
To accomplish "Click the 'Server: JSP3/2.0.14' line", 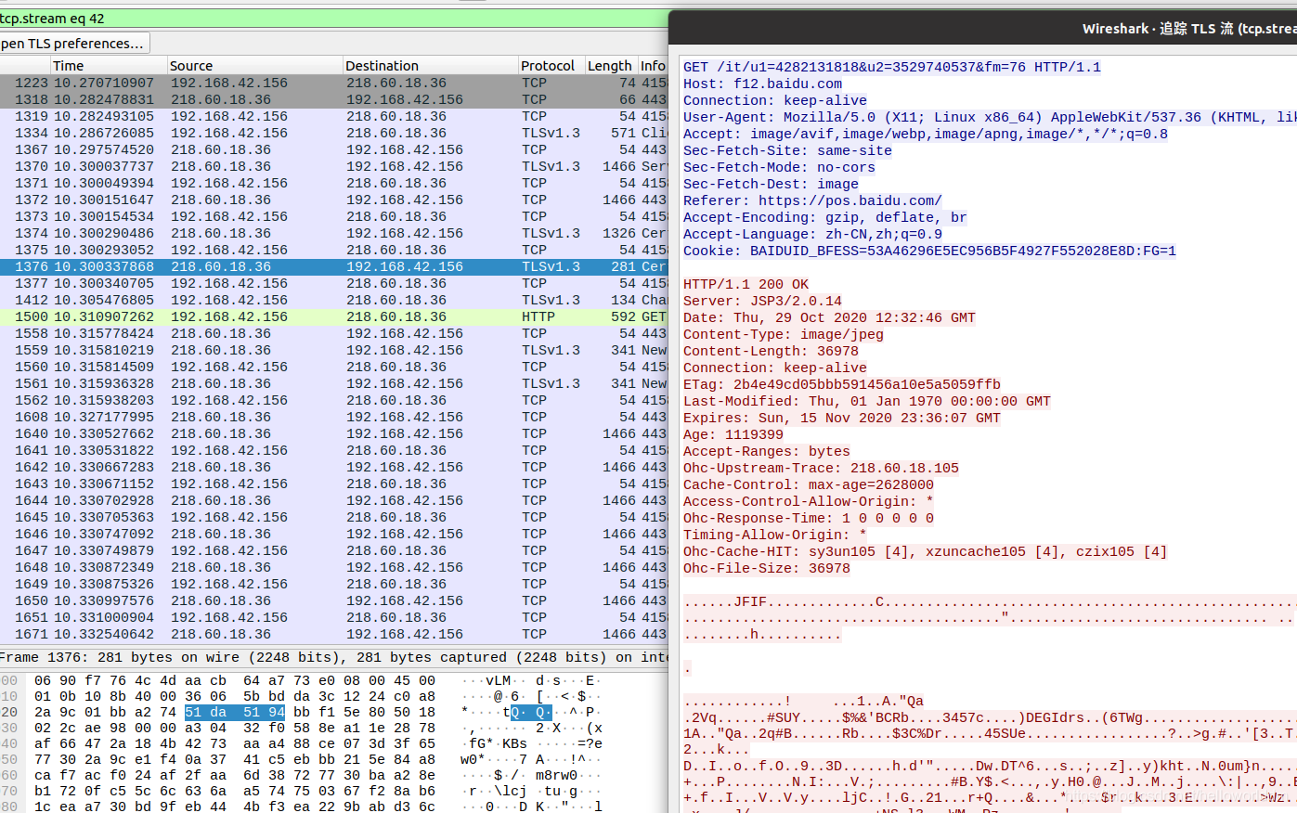I will pyautogui.click(x=763, y=301).
